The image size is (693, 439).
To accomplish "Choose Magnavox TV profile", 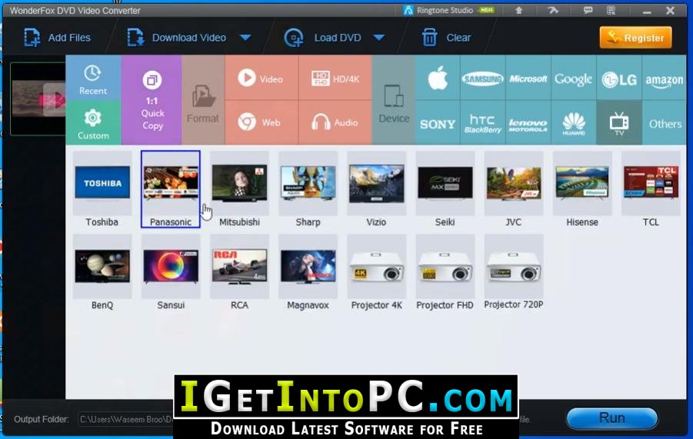I will (x=308, y=272).
